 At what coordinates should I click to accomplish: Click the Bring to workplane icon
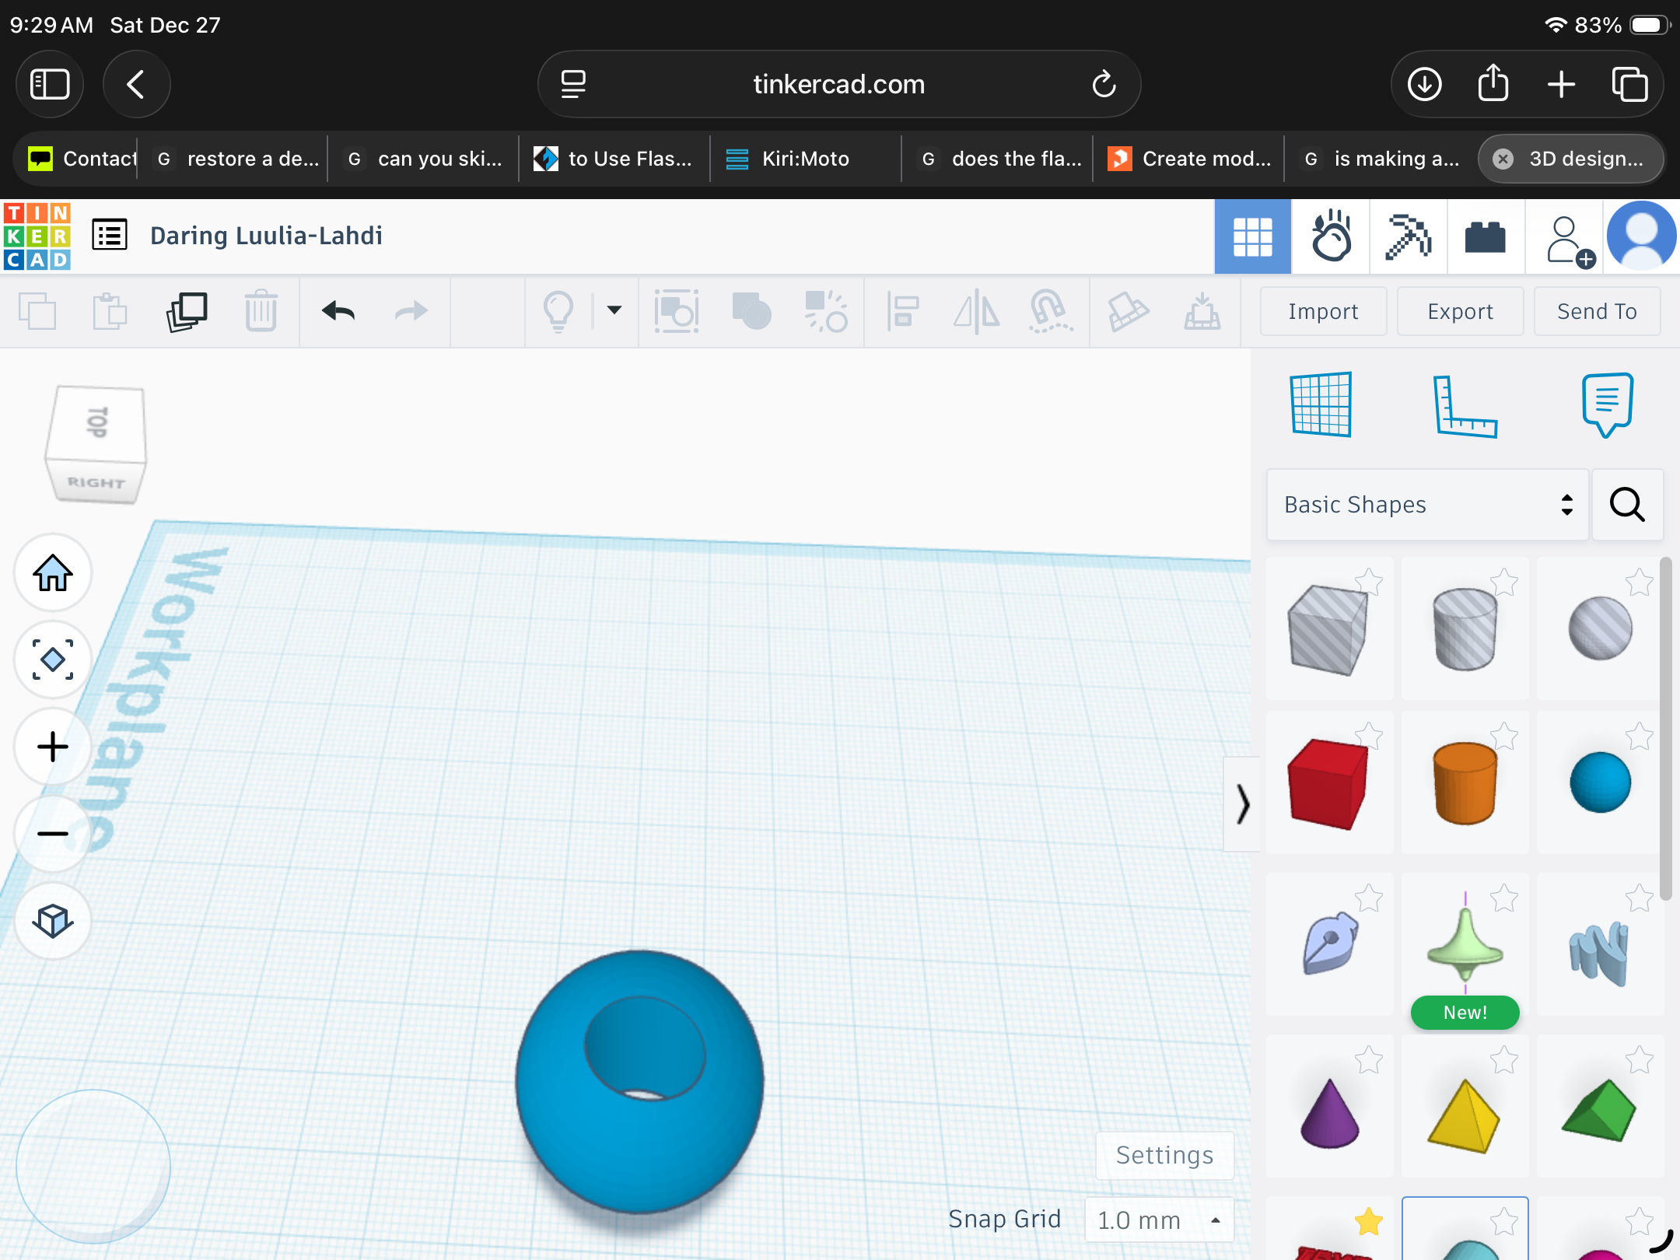(x=1128, y=312)
